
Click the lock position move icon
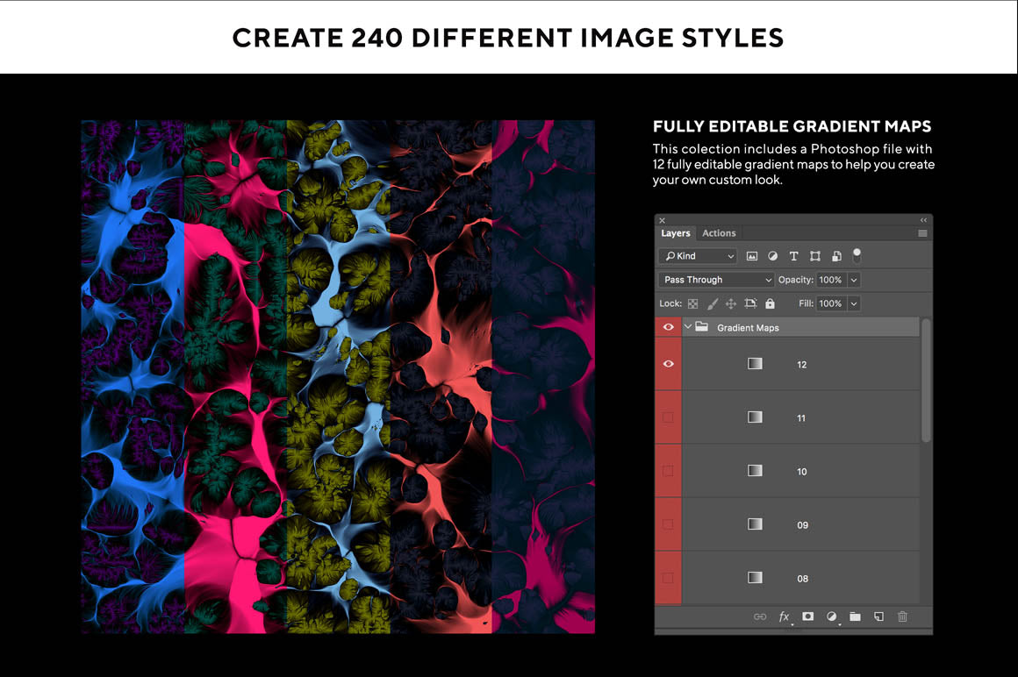pyautogui.click(x=730, y=303)
